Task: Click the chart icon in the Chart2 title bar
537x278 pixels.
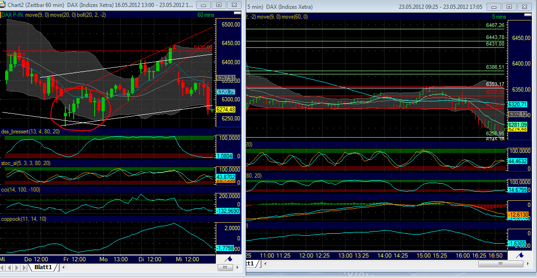Action: click(x=4, y=4)
